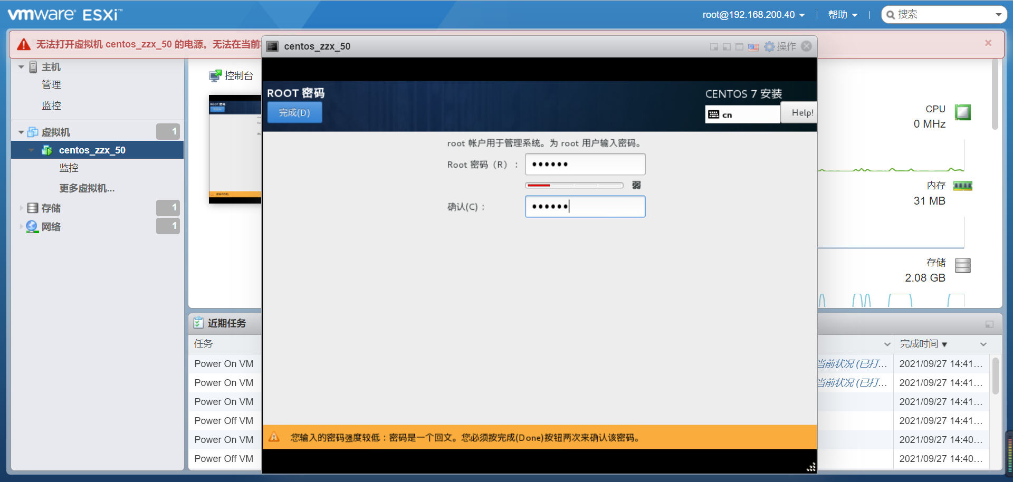The width and height of the screenshot is (1013, 482).
Task: Minimize the recent tasks panel icon
Action: pos(989,324)
